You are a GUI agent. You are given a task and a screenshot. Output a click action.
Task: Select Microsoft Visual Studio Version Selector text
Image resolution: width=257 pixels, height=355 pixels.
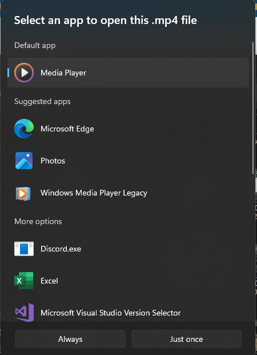(111, 313)
